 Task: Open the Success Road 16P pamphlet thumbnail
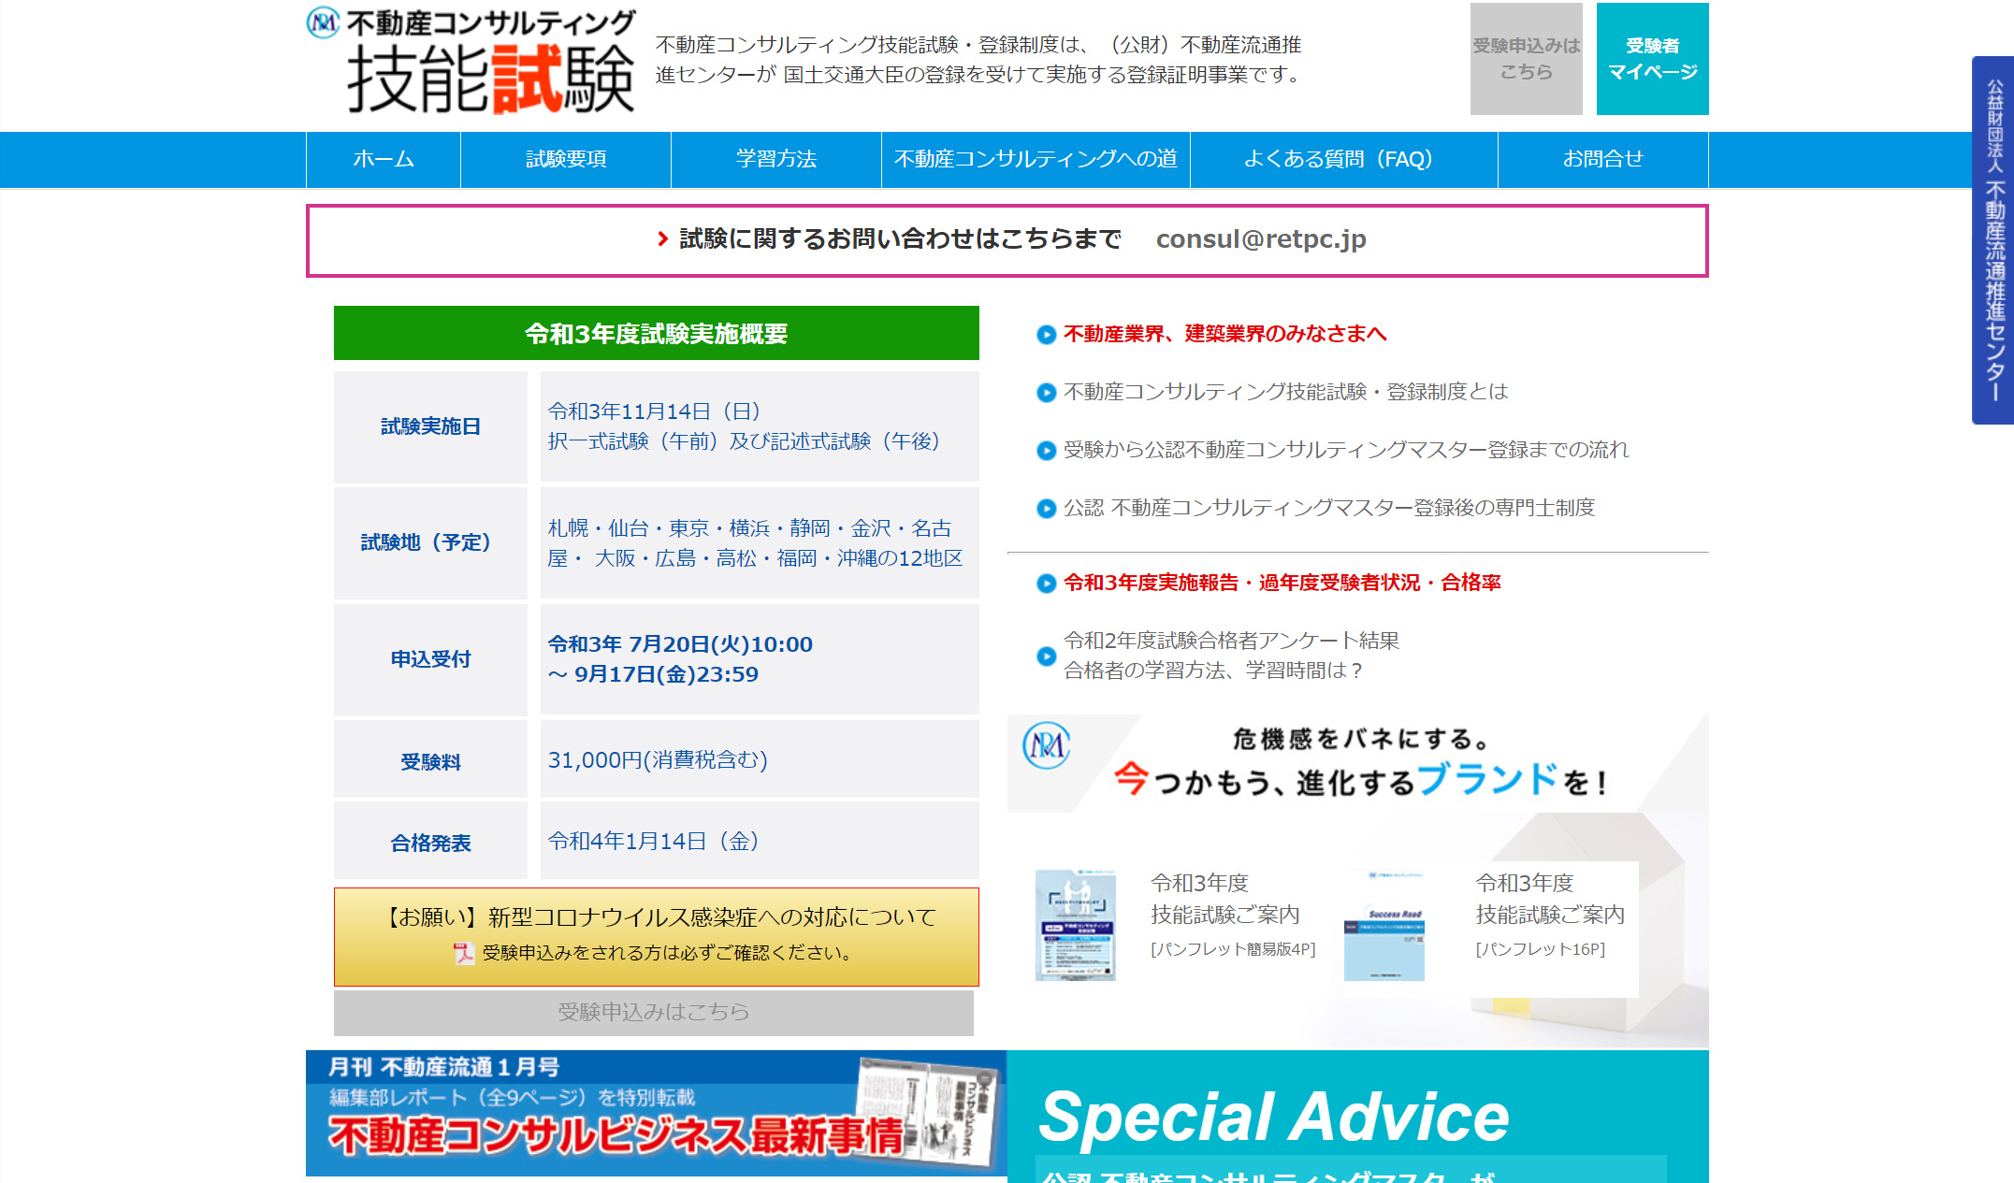pyautogui.click(x=1384, y=929)
